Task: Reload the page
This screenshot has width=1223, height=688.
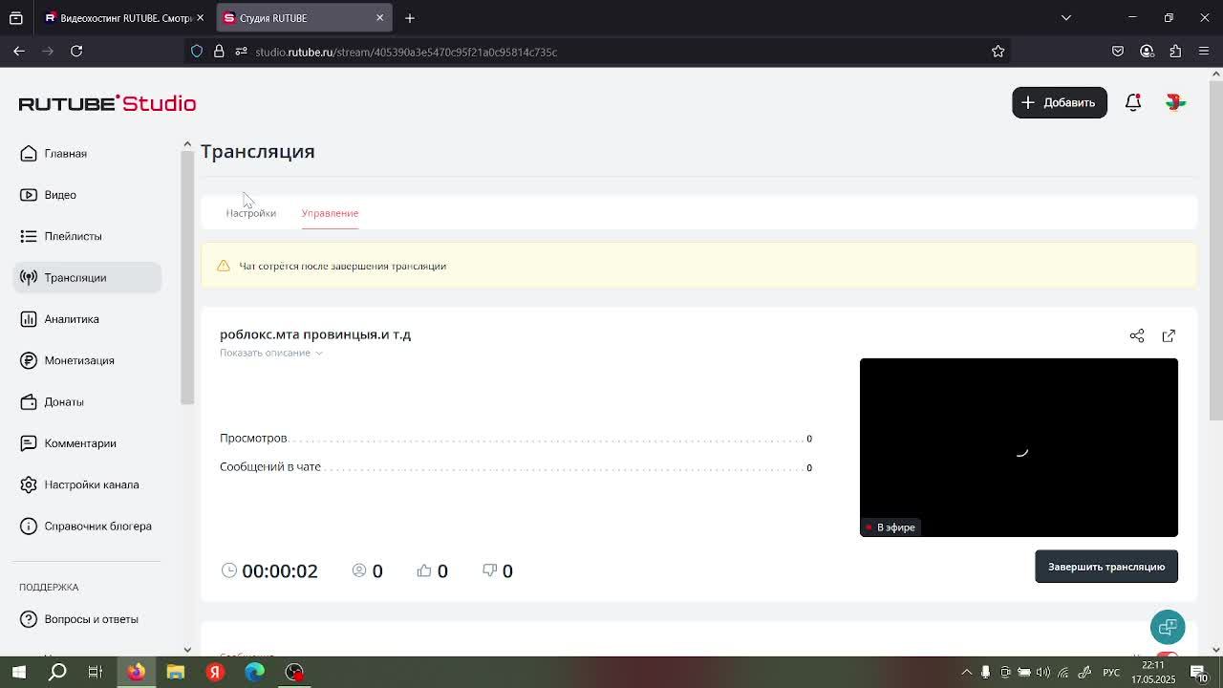Action: tap(76, 52)
